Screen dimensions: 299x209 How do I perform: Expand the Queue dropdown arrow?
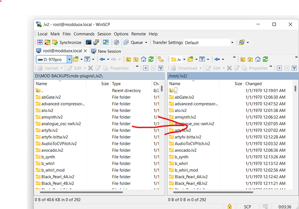[146, 42]
